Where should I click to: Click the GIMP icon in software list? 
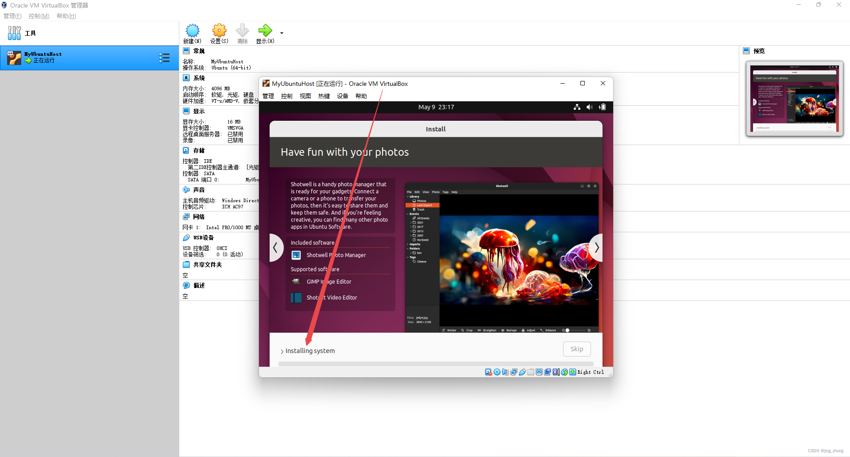(x=296, y=281)
